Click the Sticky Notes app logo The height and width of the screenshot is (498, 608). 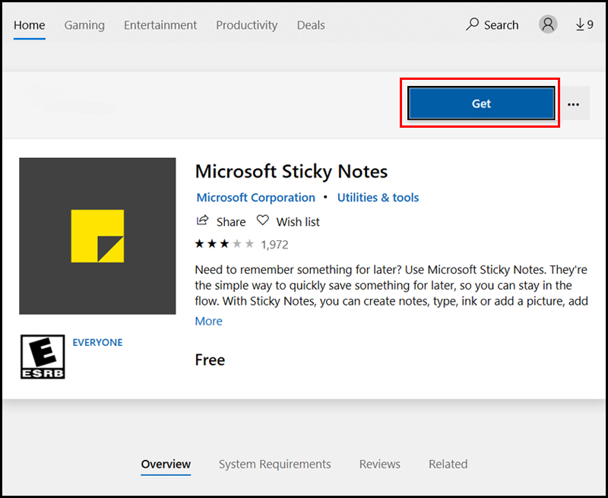(x=97, y=236)
